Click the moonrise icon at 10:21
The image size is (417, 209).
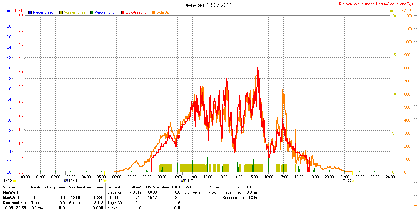[183, 180]
